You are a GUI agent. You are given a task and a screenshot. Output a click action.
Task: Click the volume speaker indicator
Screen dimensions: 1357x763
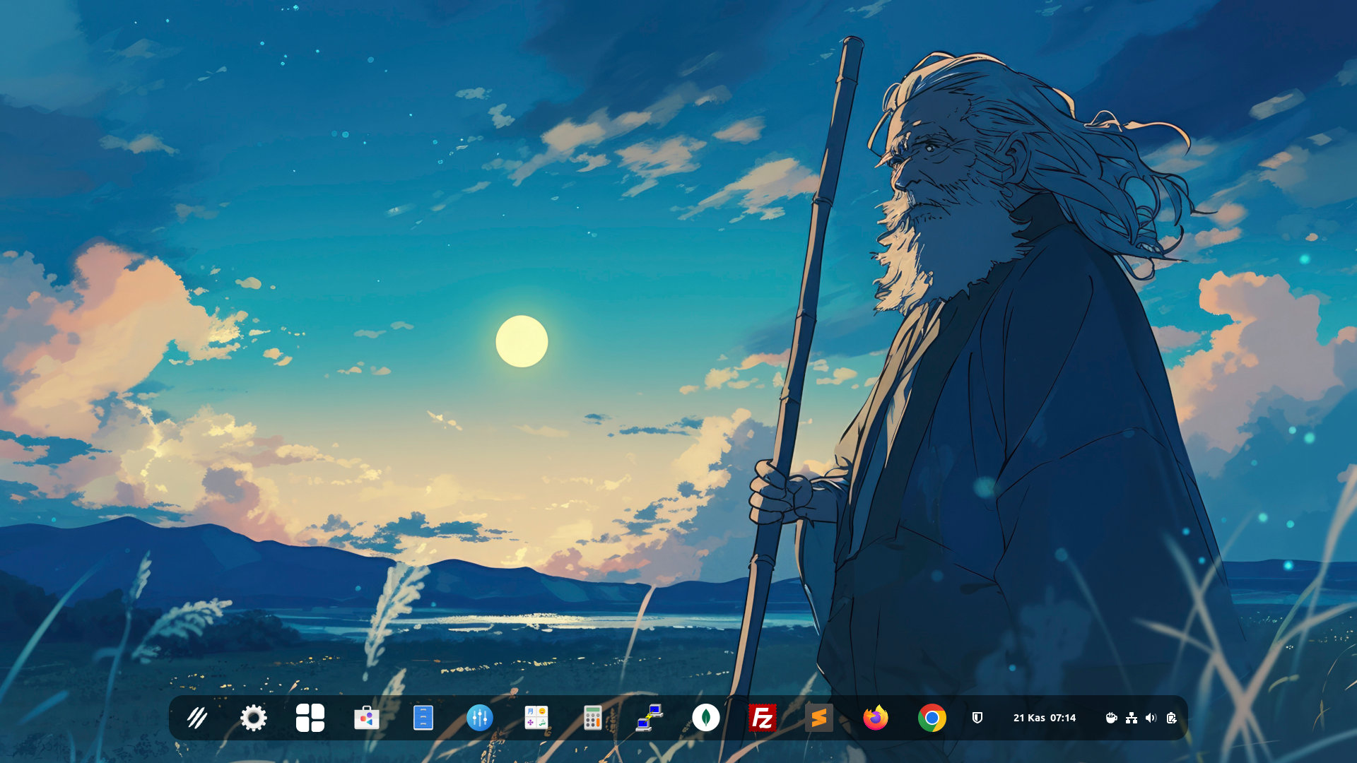(x=1151, y=718)
